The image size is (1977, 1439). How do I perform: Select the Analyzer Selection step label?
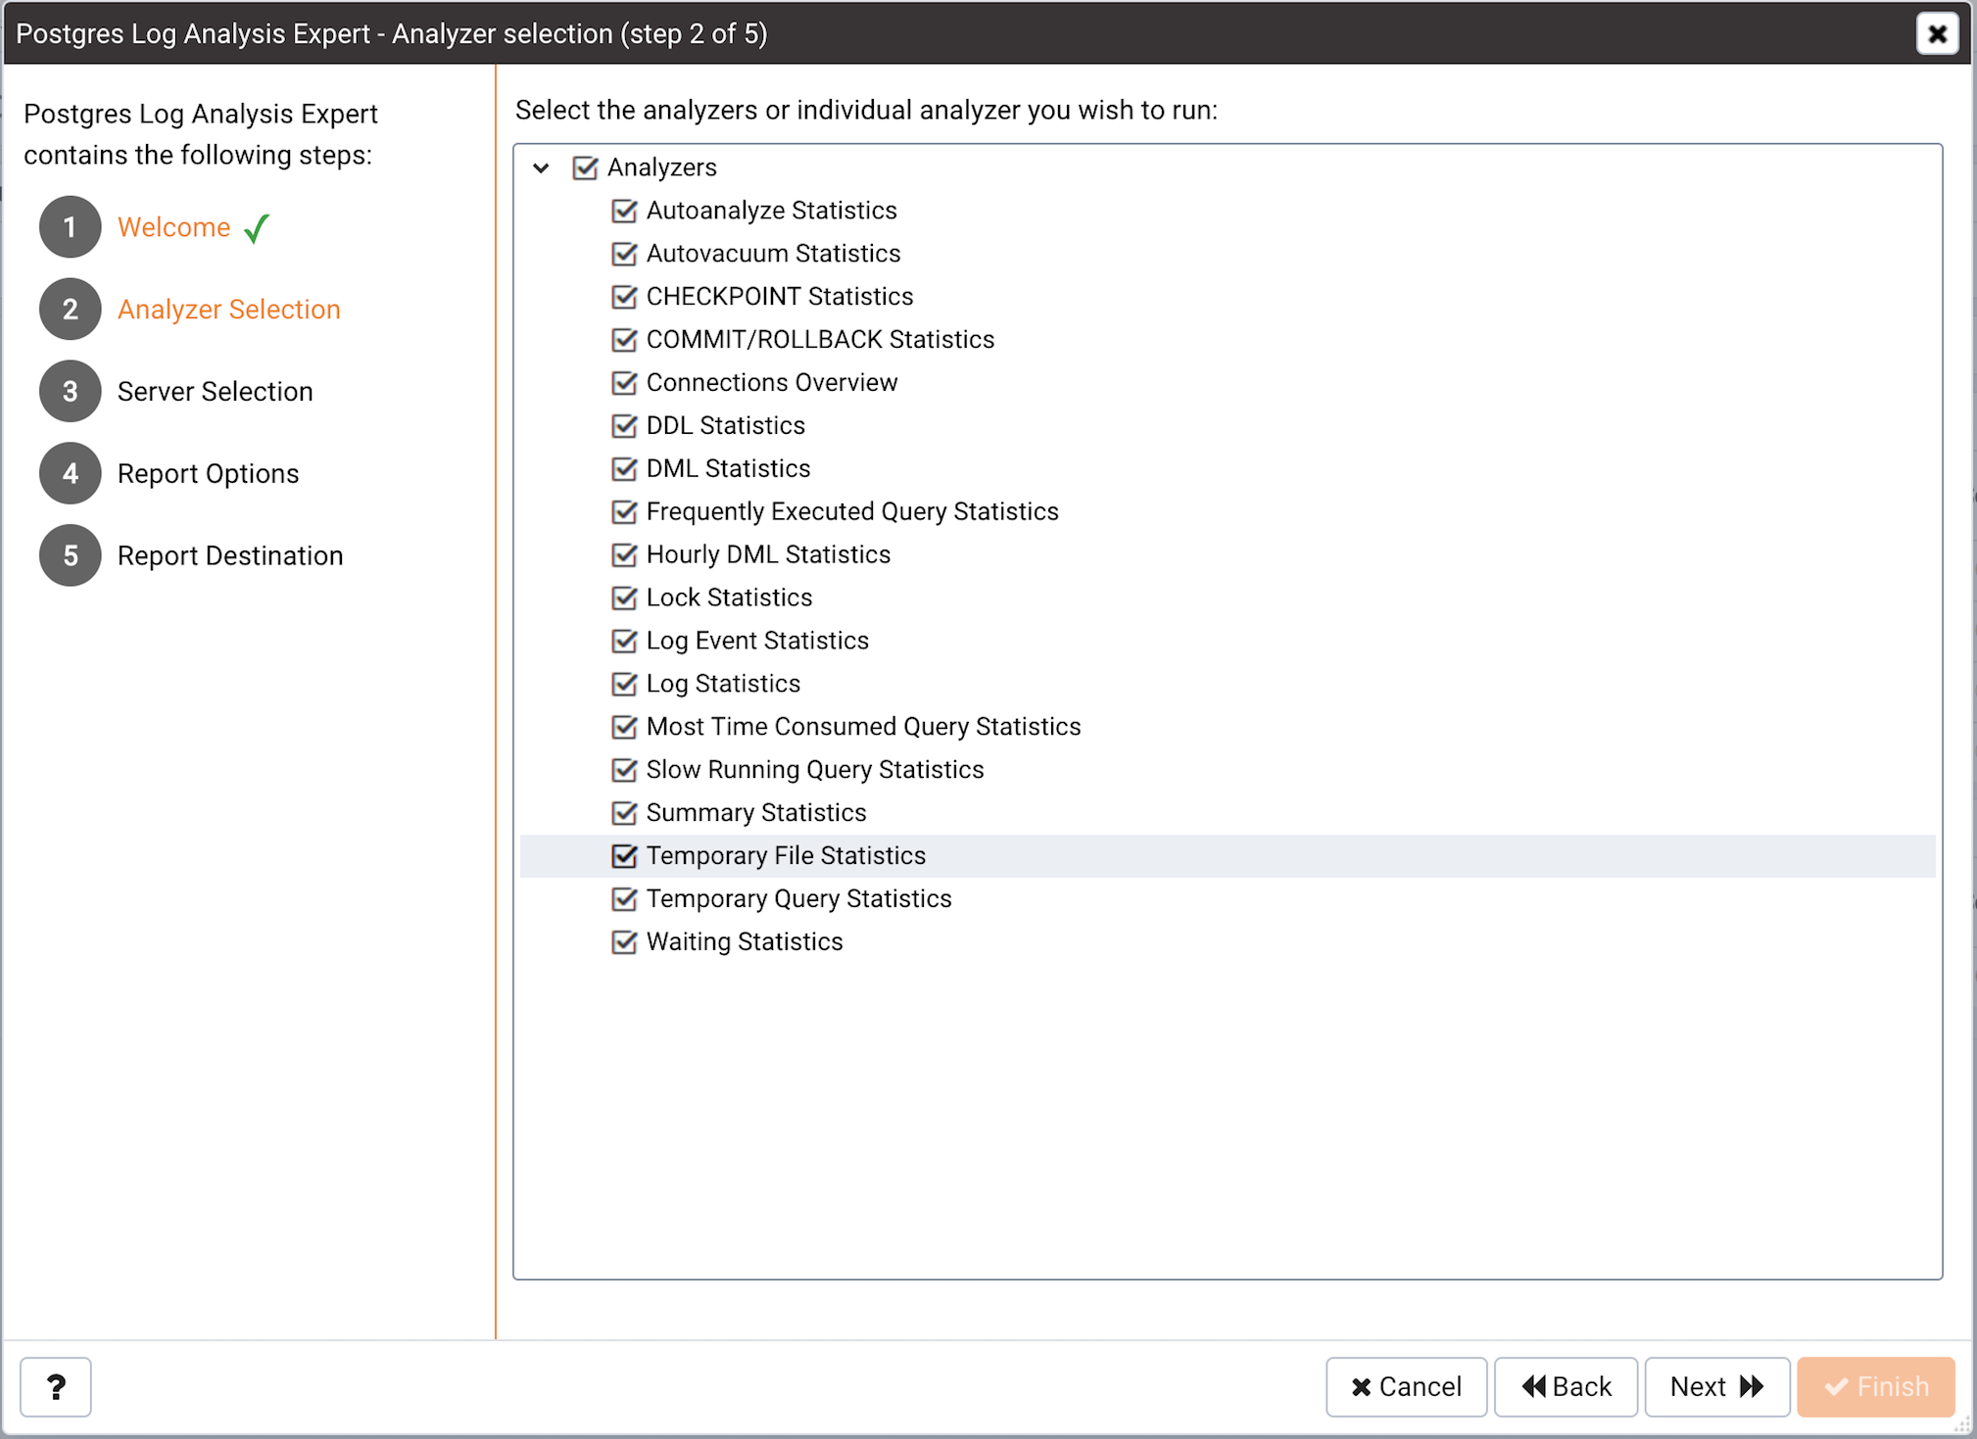pos(229,310)
